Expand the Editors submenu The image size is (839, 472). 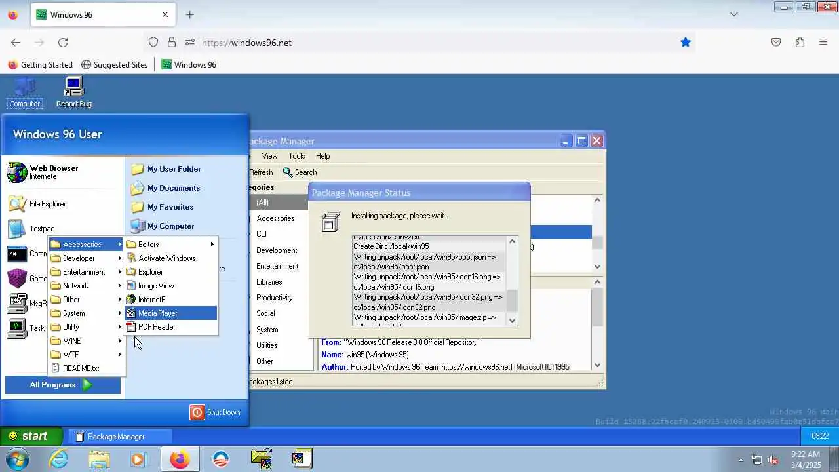[171, 245]
